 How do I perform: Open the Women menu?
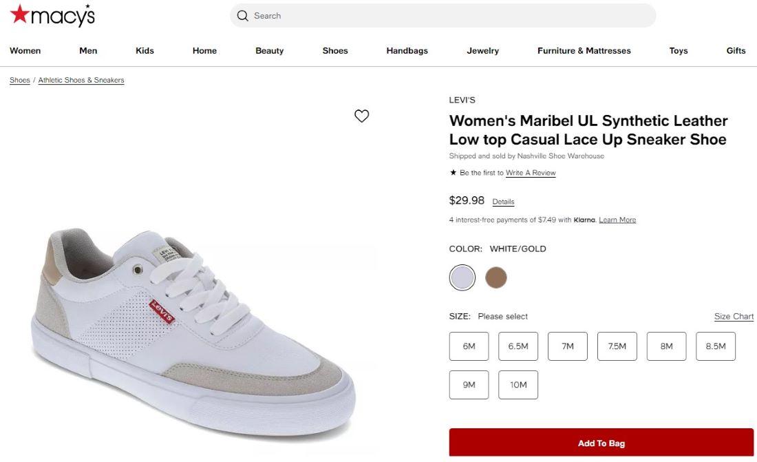pos(25,51)
